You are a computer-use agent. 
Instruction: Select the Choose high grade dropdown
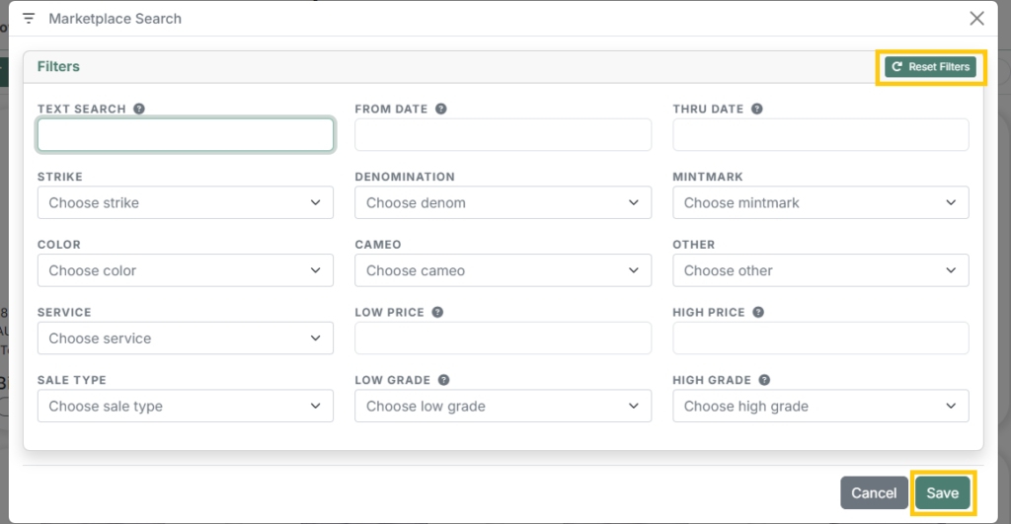[820, 406]
